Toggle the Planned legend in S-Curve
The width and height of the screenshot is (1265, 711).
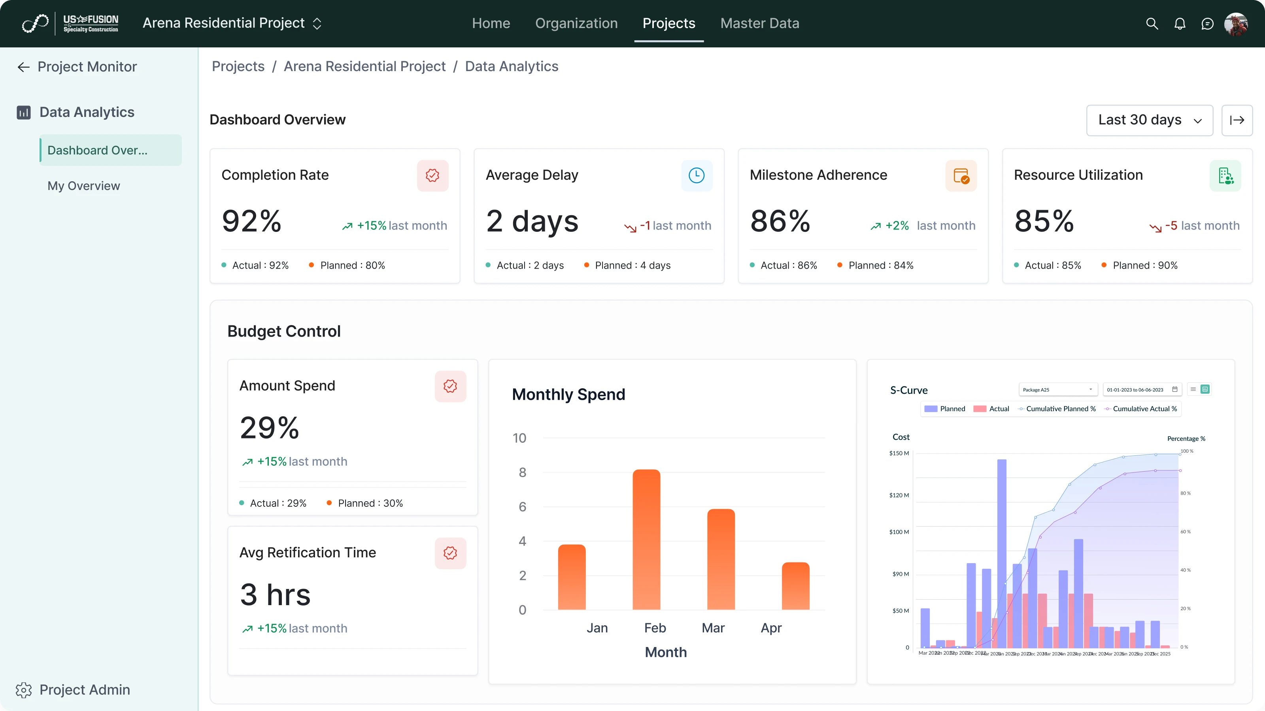[x=945, y=408]
